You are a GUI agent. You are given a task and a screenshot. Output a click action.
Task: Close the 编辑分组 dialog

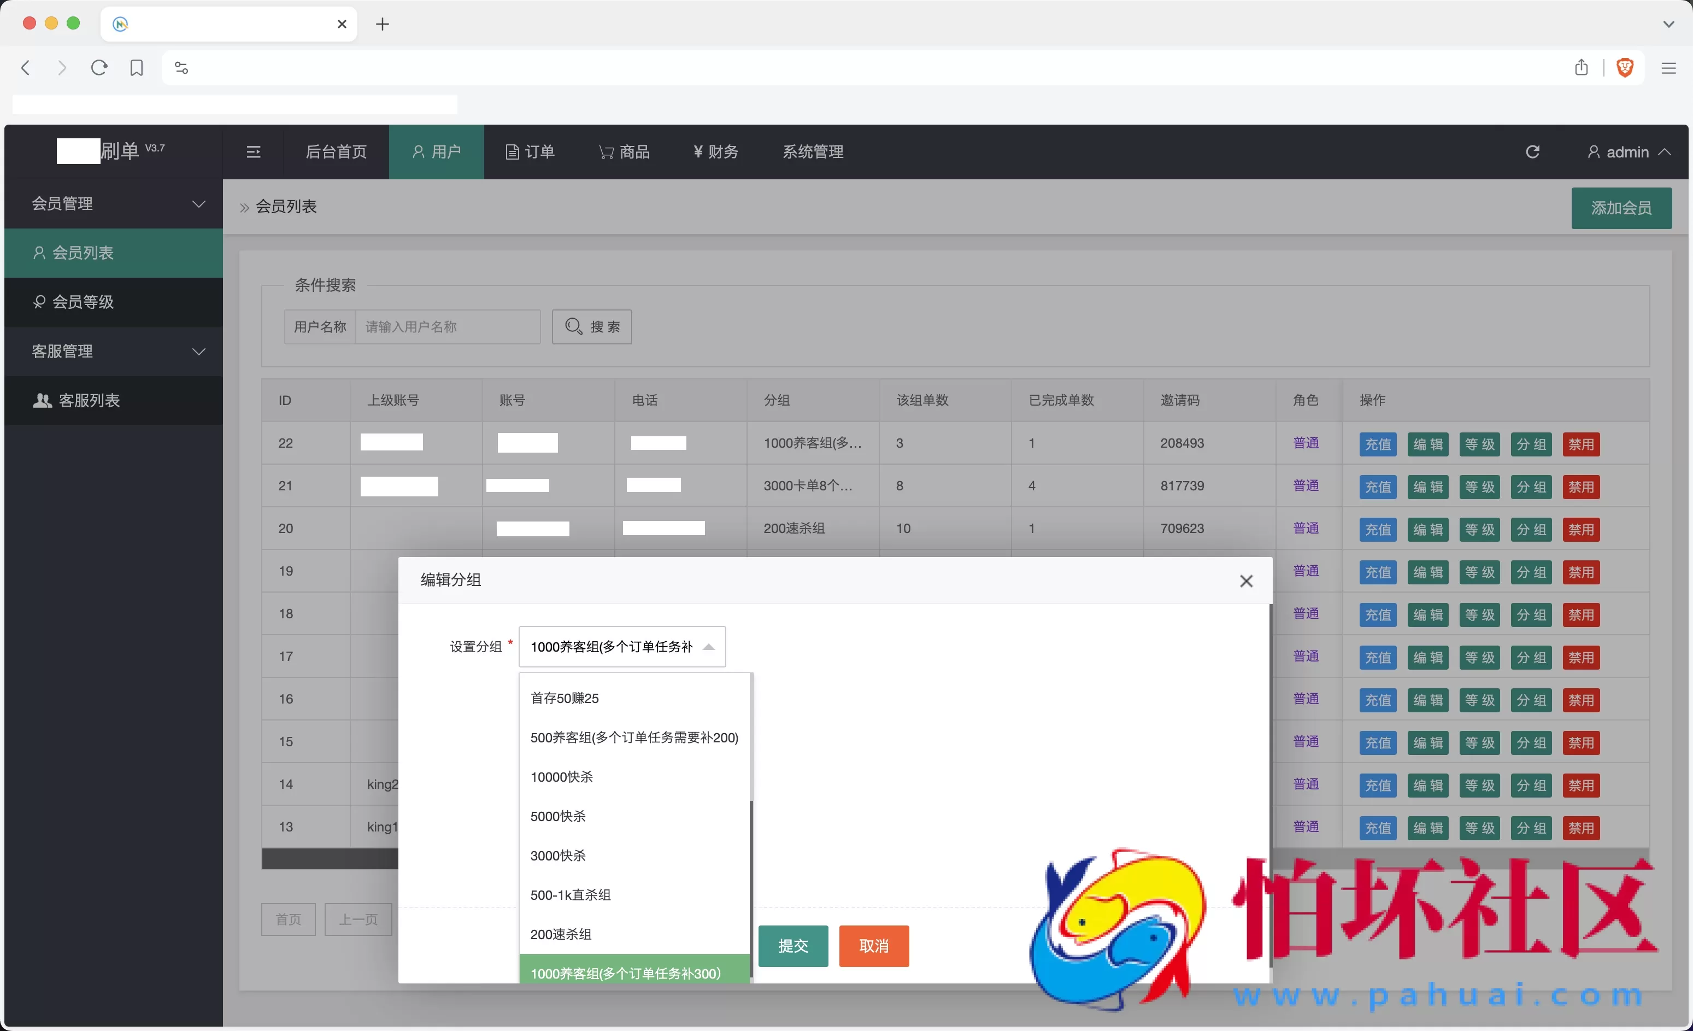(1245, 581)
